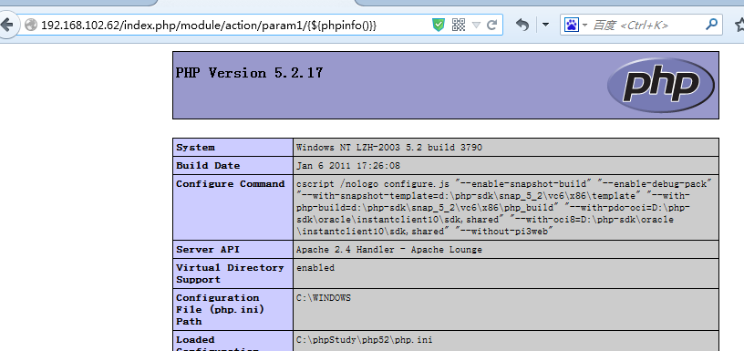Click 'Configuration File (php.ini) Path' label

[220, 310]
